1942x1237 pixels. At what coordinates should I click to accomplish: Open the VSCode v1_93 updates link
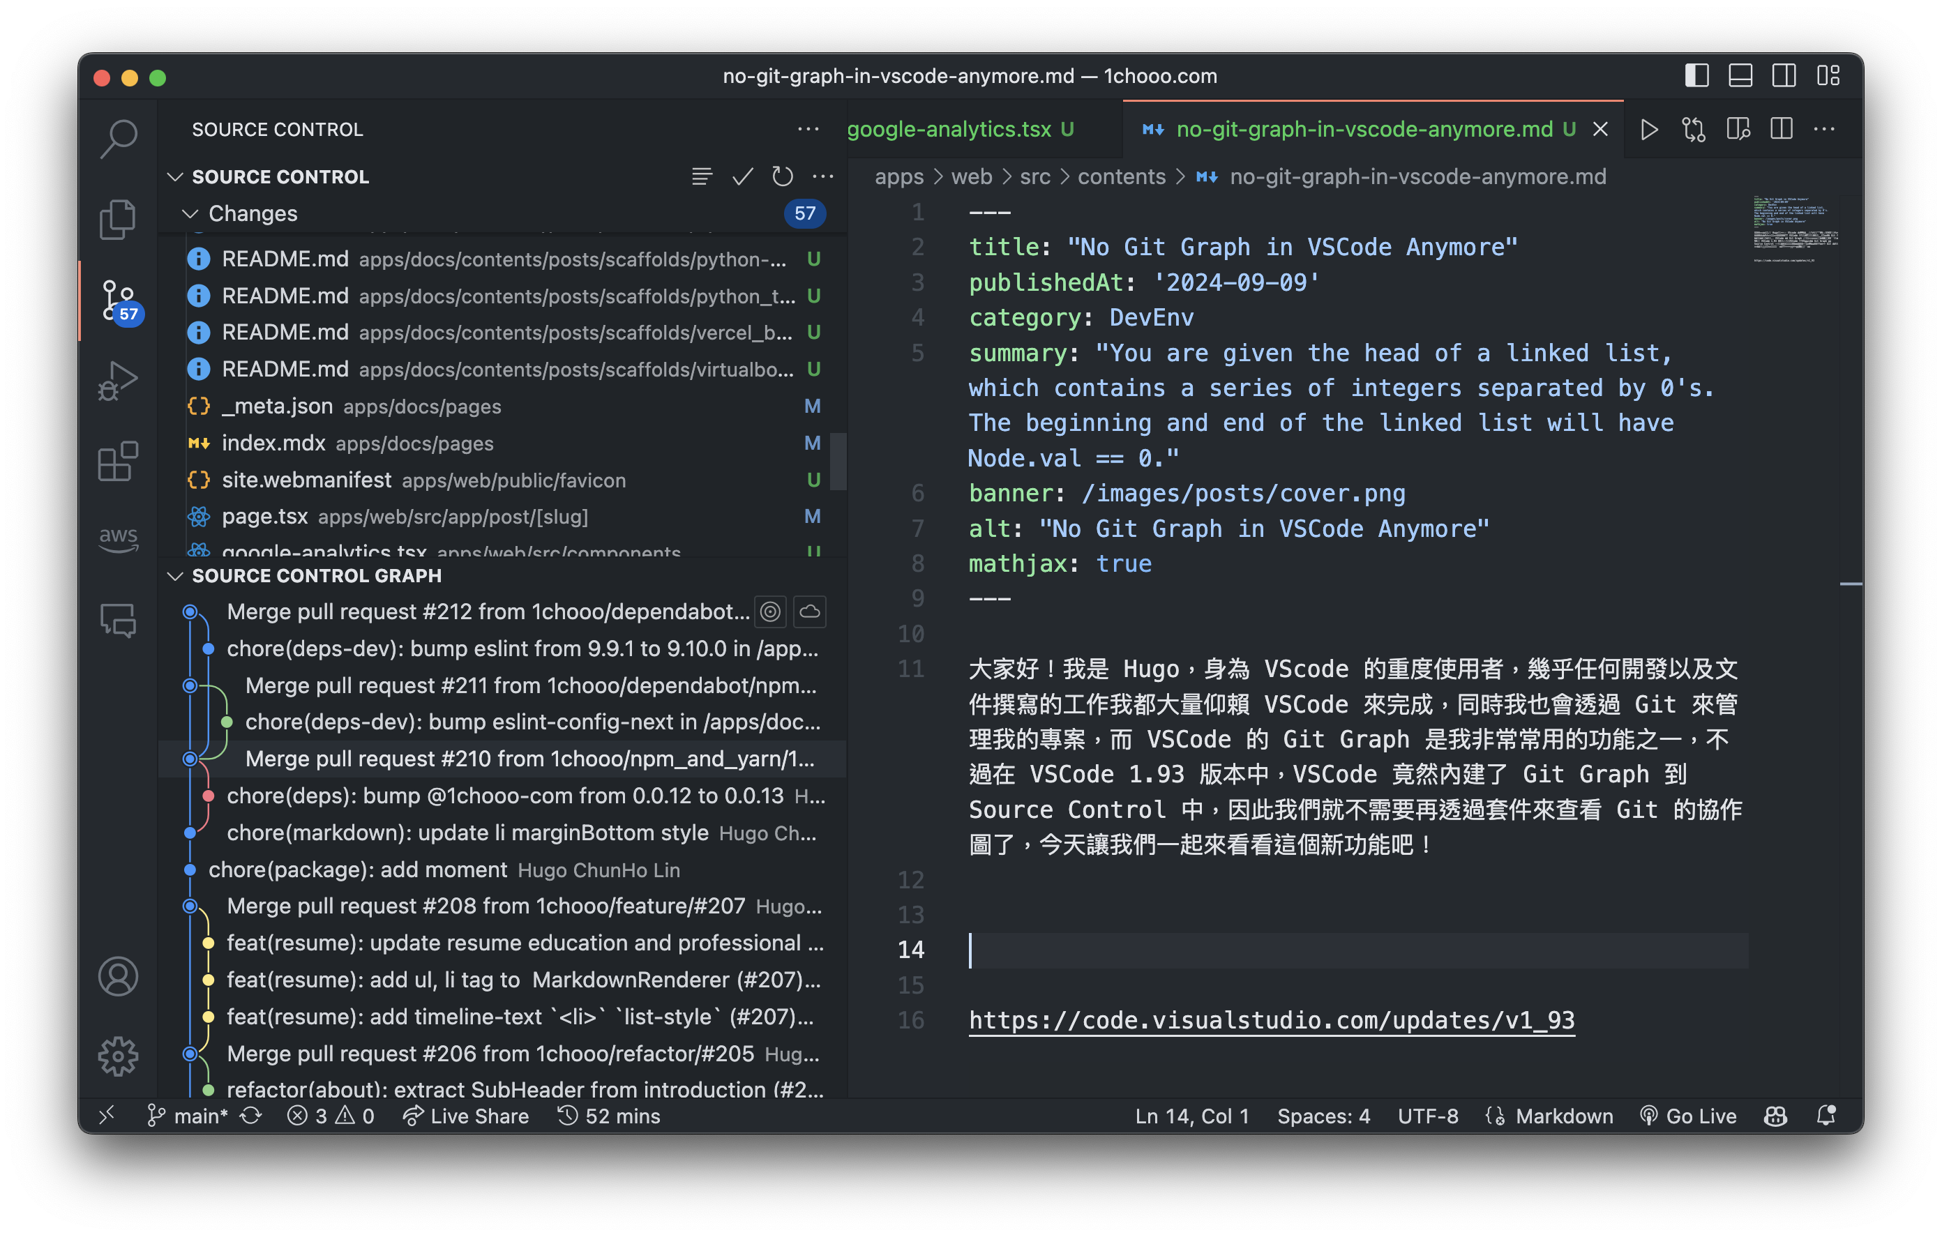pos(1272,1020)
